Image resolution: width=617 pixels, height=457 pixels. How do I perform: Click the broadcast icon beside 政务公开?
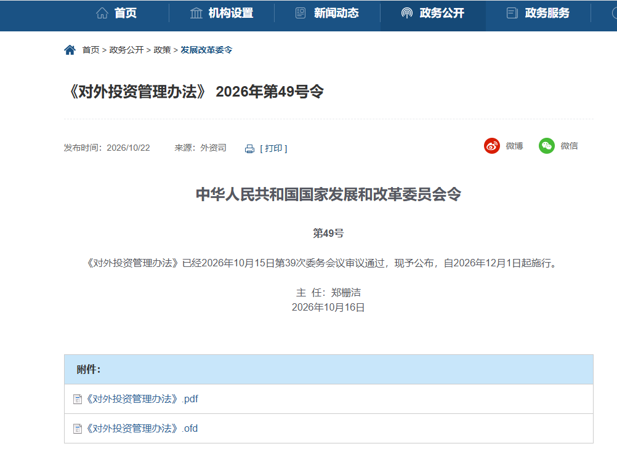click(406, 13)
